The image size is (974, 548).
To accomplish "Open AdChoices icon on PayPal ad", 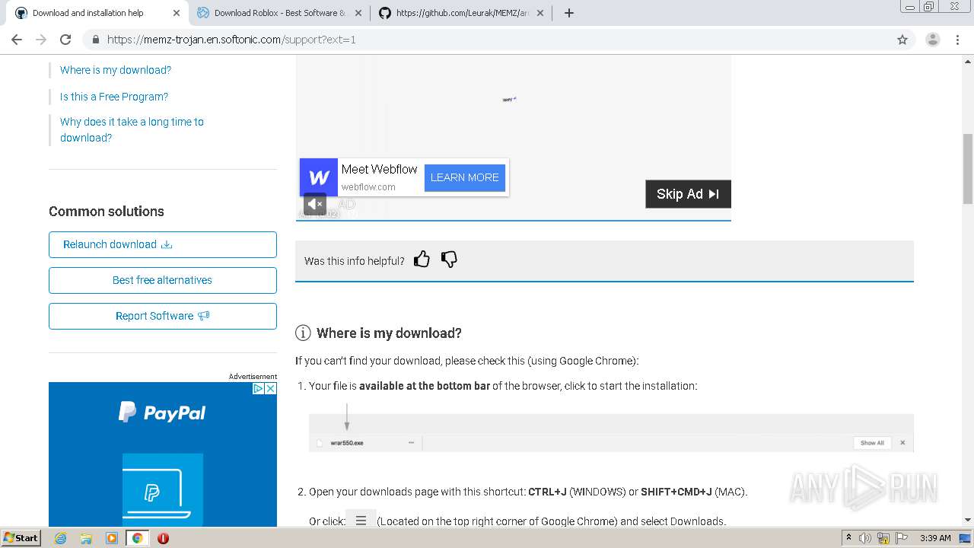I will pos(258,388).
